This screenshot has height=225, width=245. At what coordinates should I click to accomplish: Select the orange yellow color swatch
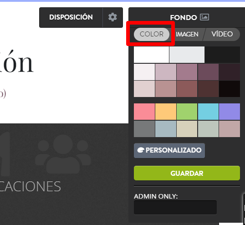[166, 112]
